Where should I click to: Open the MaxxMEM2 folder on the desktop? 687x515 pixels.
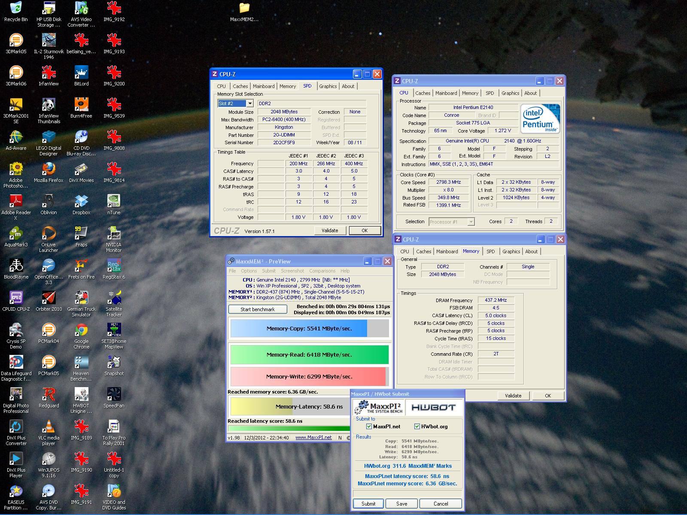pyautogui.click(x=244, y=12)
